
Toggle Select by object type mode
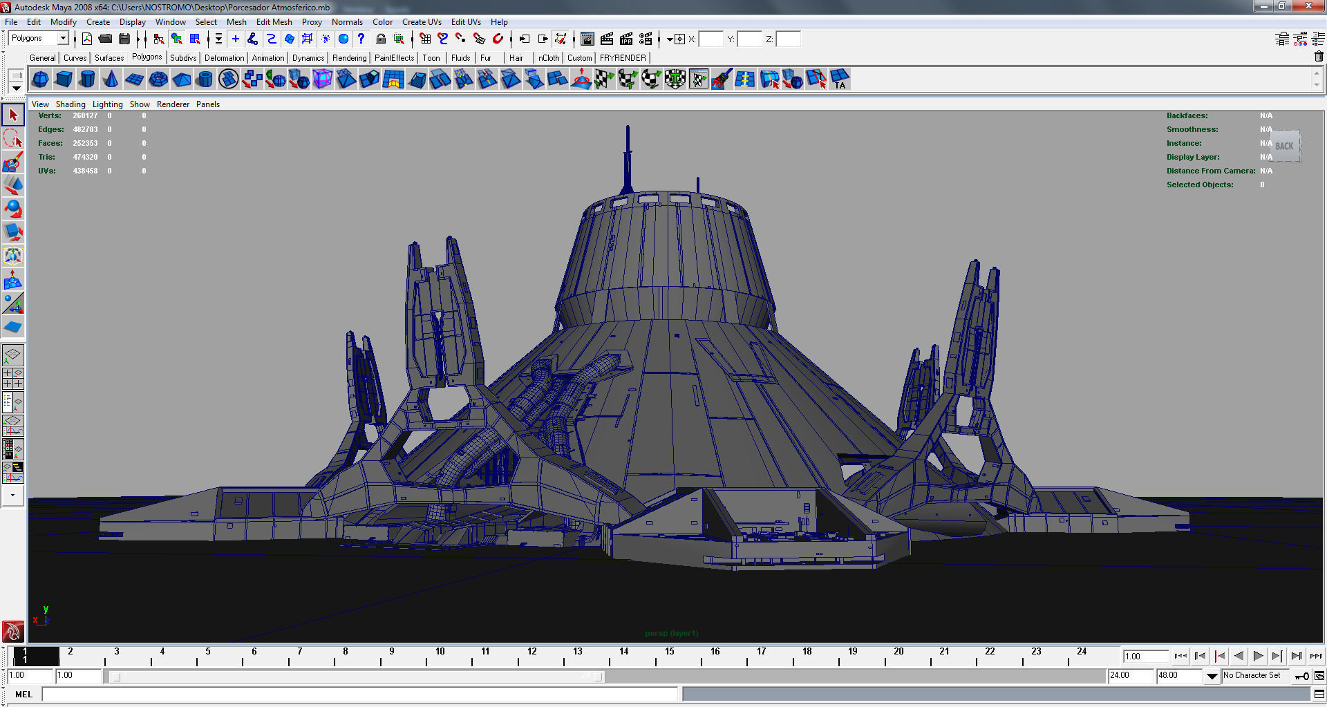177,39
